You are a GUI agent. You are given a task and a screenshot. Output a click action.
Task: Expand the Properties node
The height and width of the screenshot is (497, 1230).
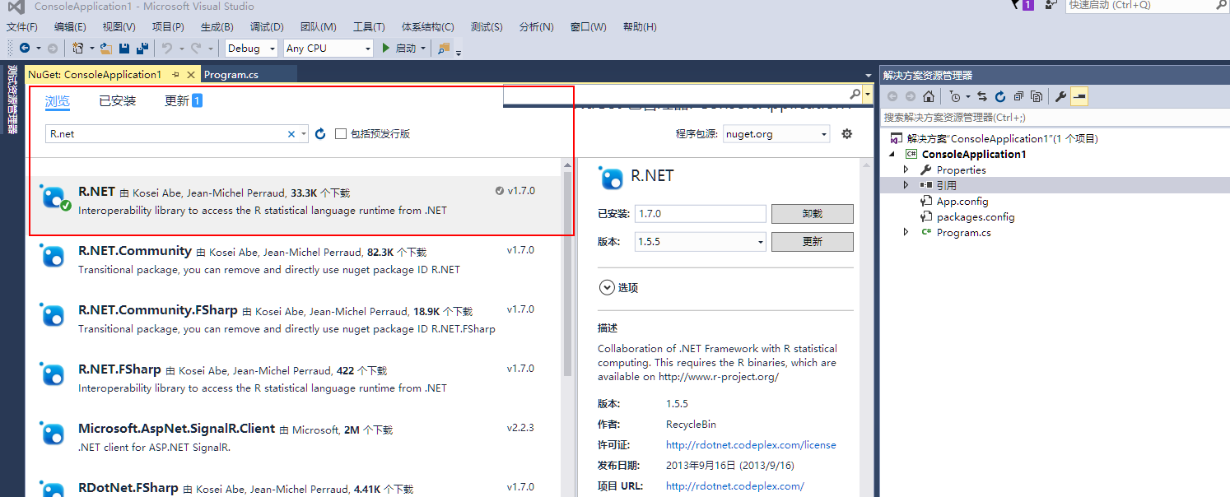(x=906, y=170)
